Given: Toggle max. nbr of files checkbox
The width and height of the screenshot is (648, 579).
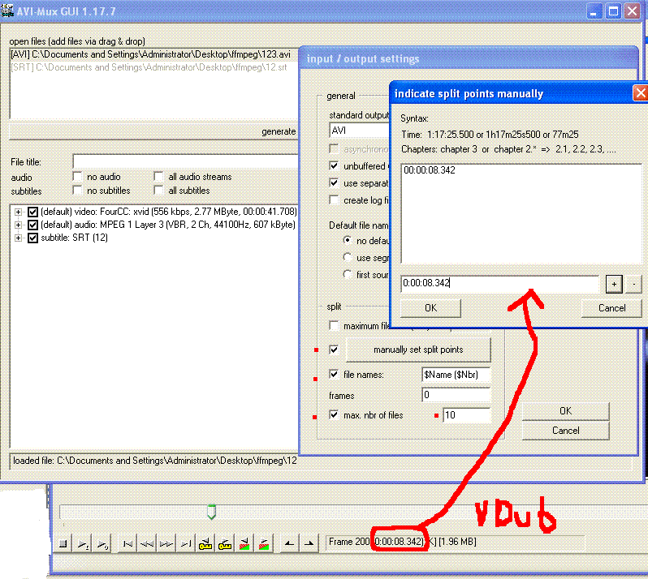Looking at the screenshot, I should point(334,414).
